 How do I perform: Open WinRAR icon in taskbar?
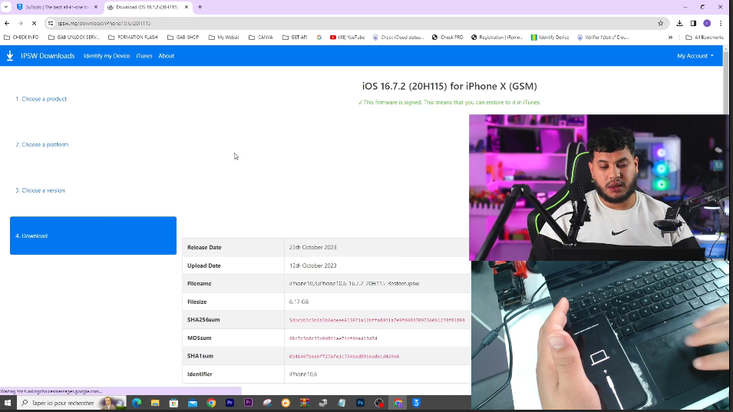click(304, 403)
